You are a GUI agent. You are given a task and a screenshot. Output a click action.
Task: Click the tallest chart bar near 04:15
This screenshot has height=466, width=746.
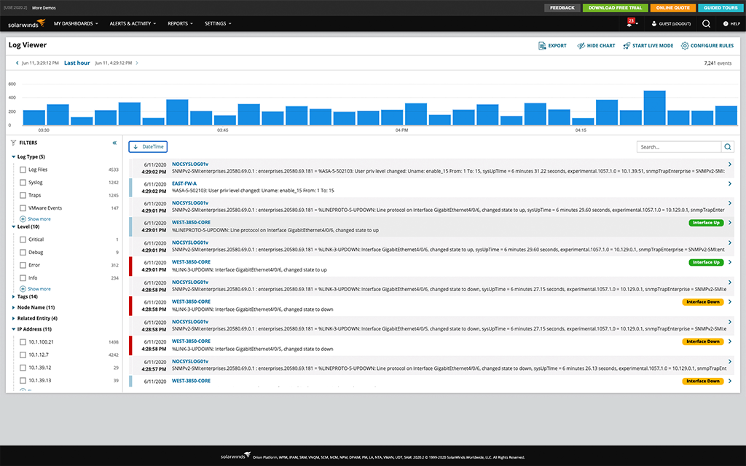[x=654, y=108]
